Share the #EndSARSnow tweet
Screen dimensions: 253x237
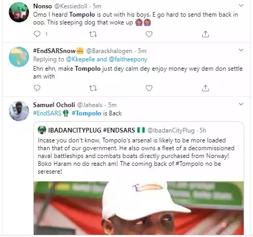coord(205,88)
